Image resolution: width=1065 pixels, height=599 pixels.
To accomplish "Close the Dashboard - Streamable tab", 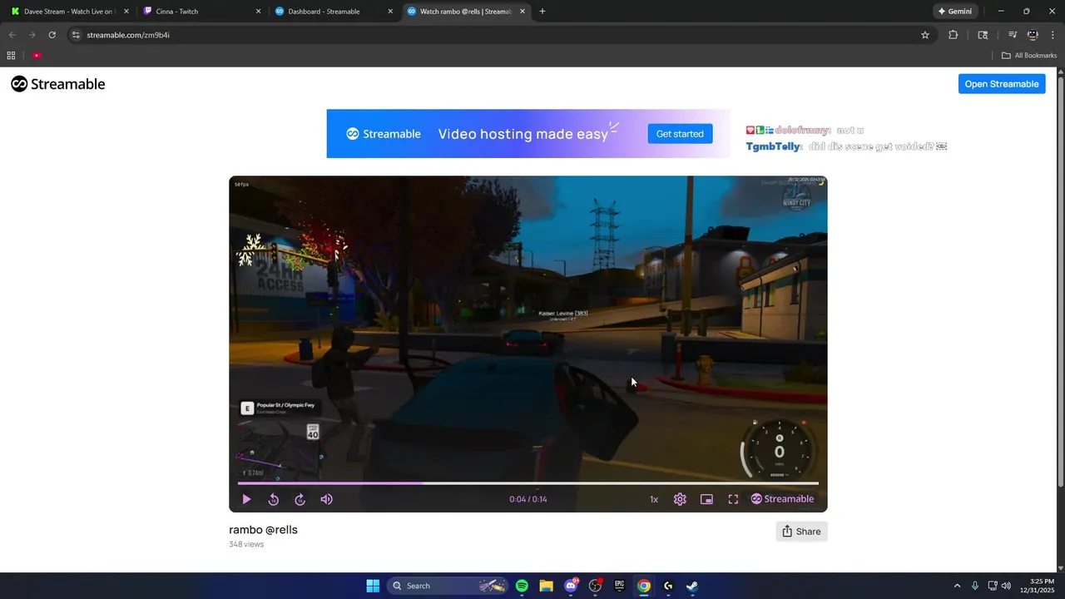I will click(390, 12).
